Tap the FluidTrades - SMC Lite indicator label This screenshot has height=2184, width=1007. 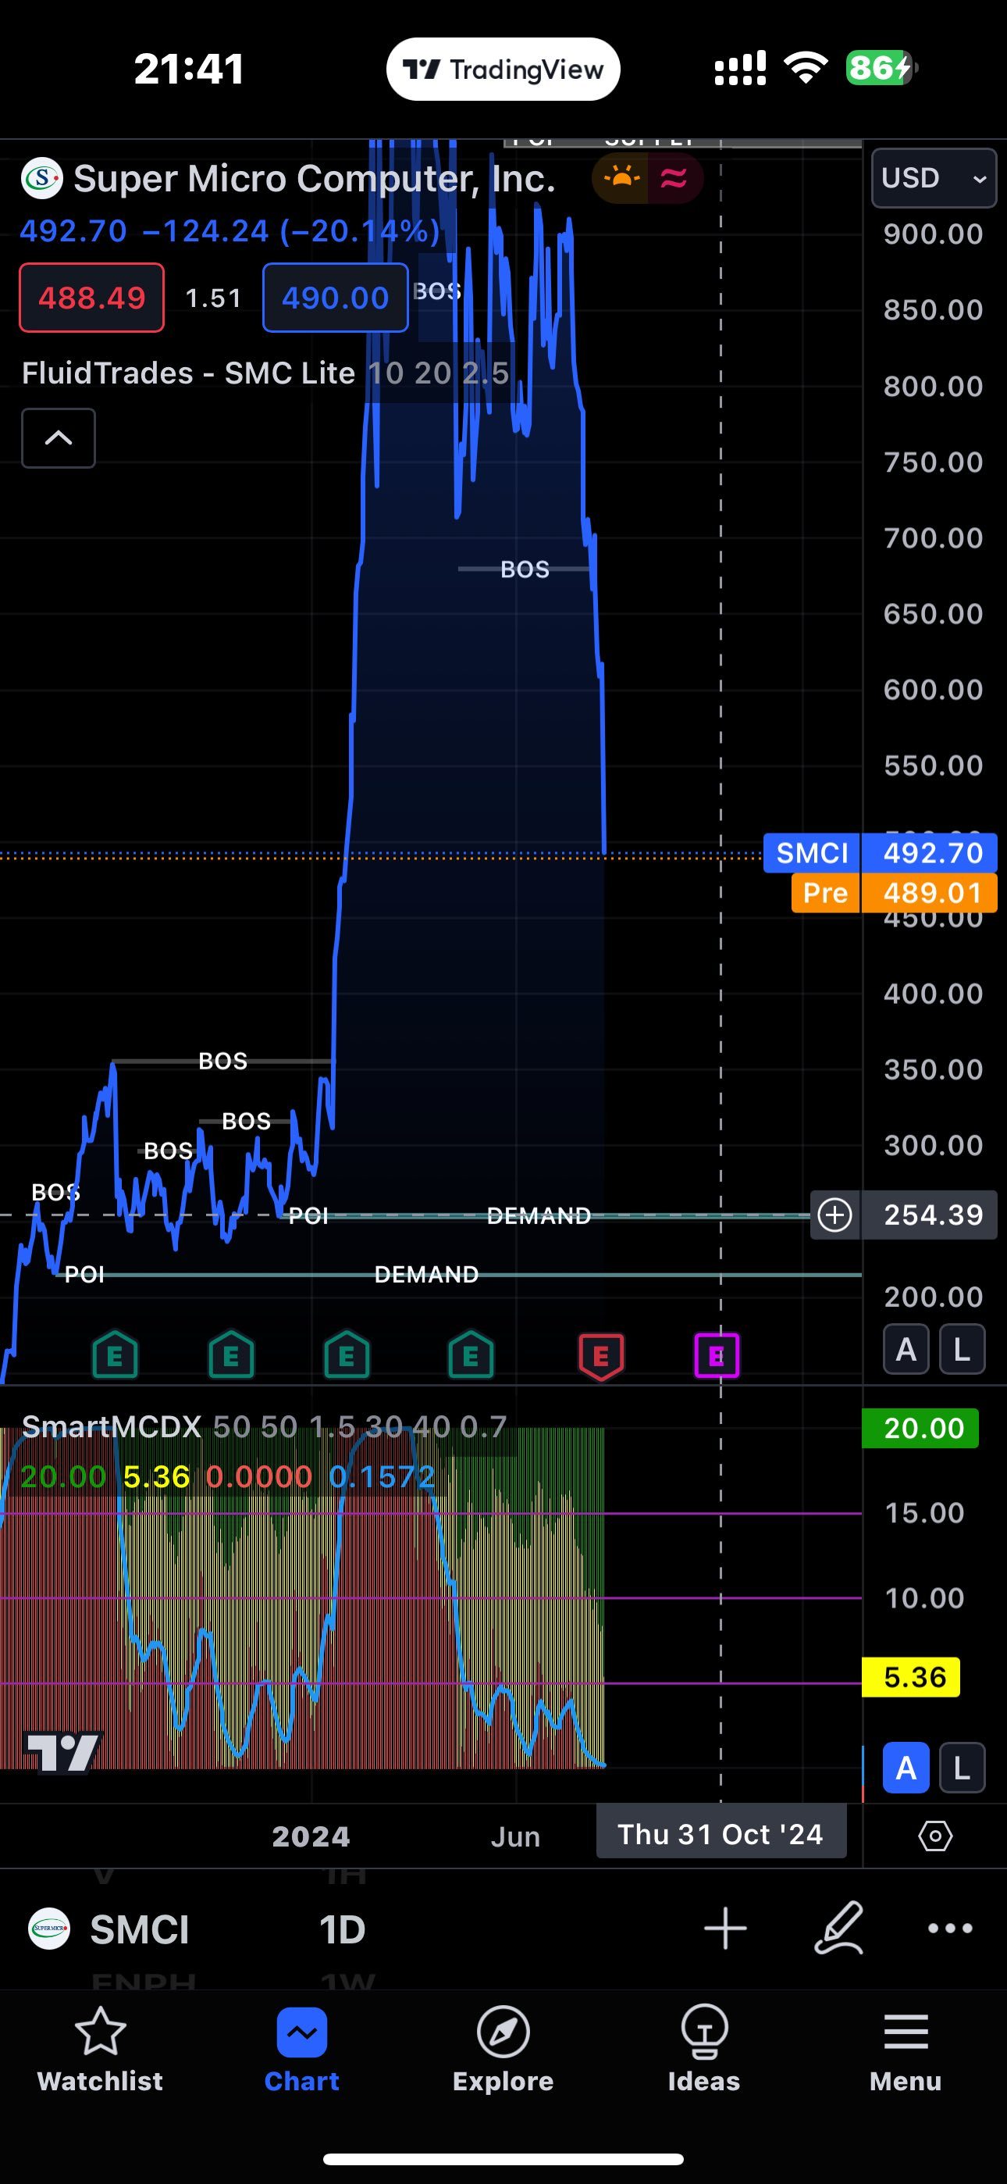[188, 373]
